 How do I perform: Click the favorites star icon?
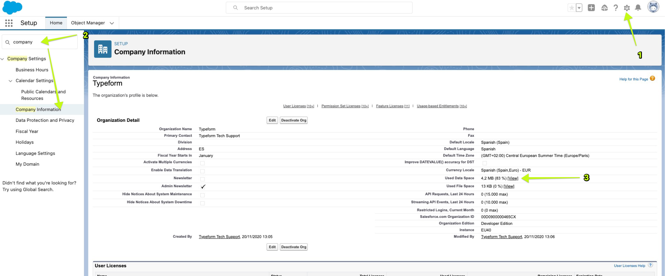[x=571, y=8]
